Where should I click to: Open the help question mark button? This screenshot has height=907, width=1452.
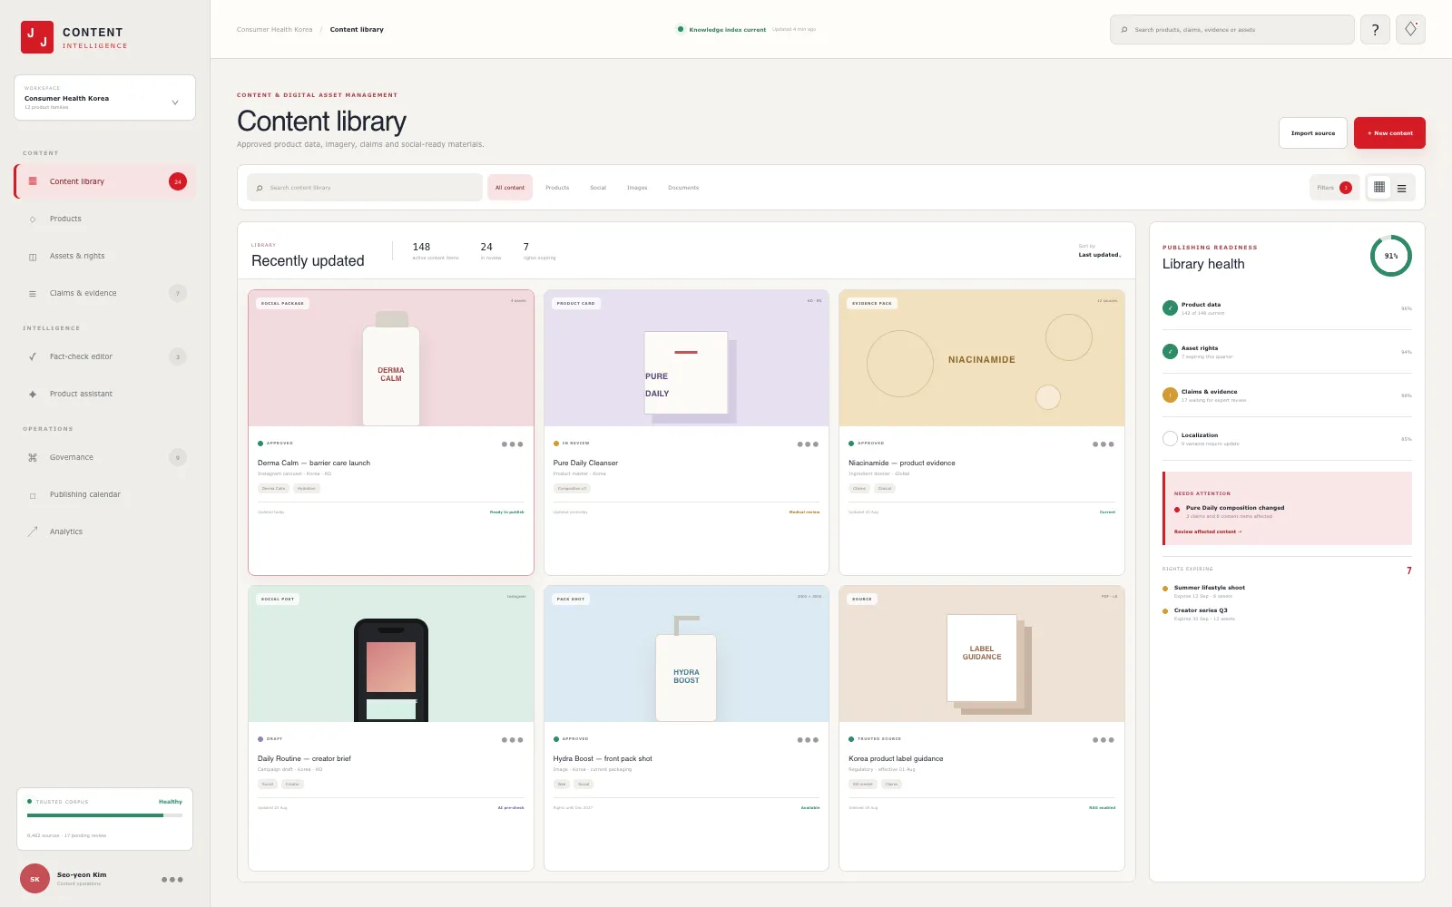point(1375,30)
